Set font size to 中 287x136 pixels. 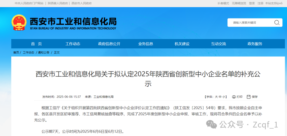(220, 97)
